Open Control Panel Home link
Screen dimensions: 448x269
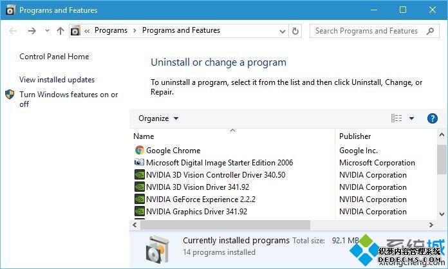[x=54, y=57]
